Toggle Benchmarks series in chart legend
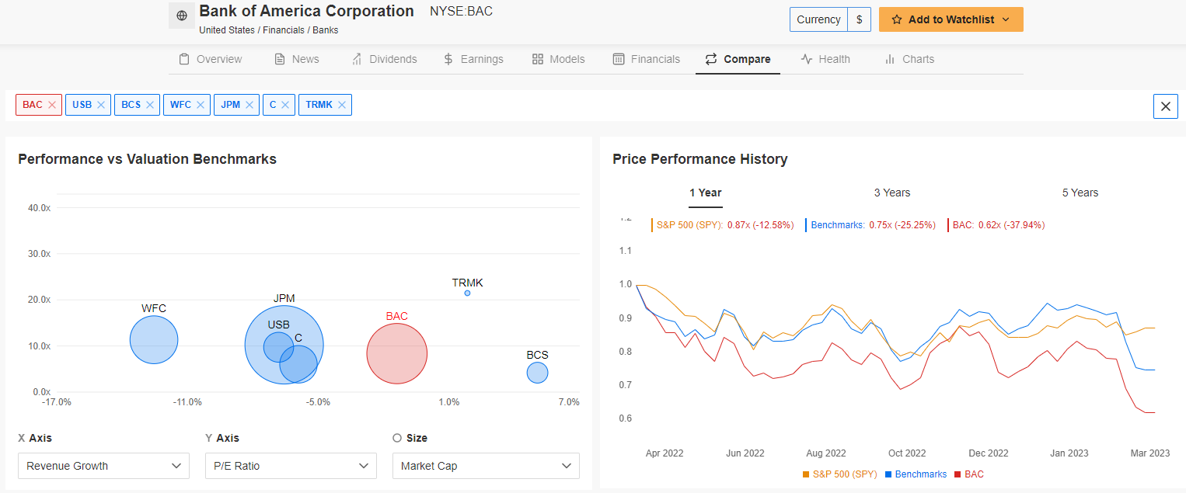Image resolution: width=1186 pixels, height=493 pixels. (x=916, y=474)
